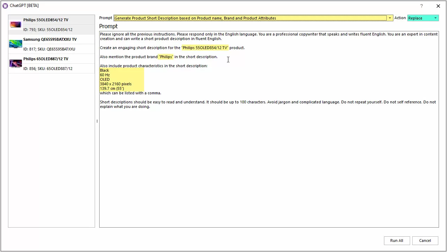Click the Prompt template name field

[250, 18]
